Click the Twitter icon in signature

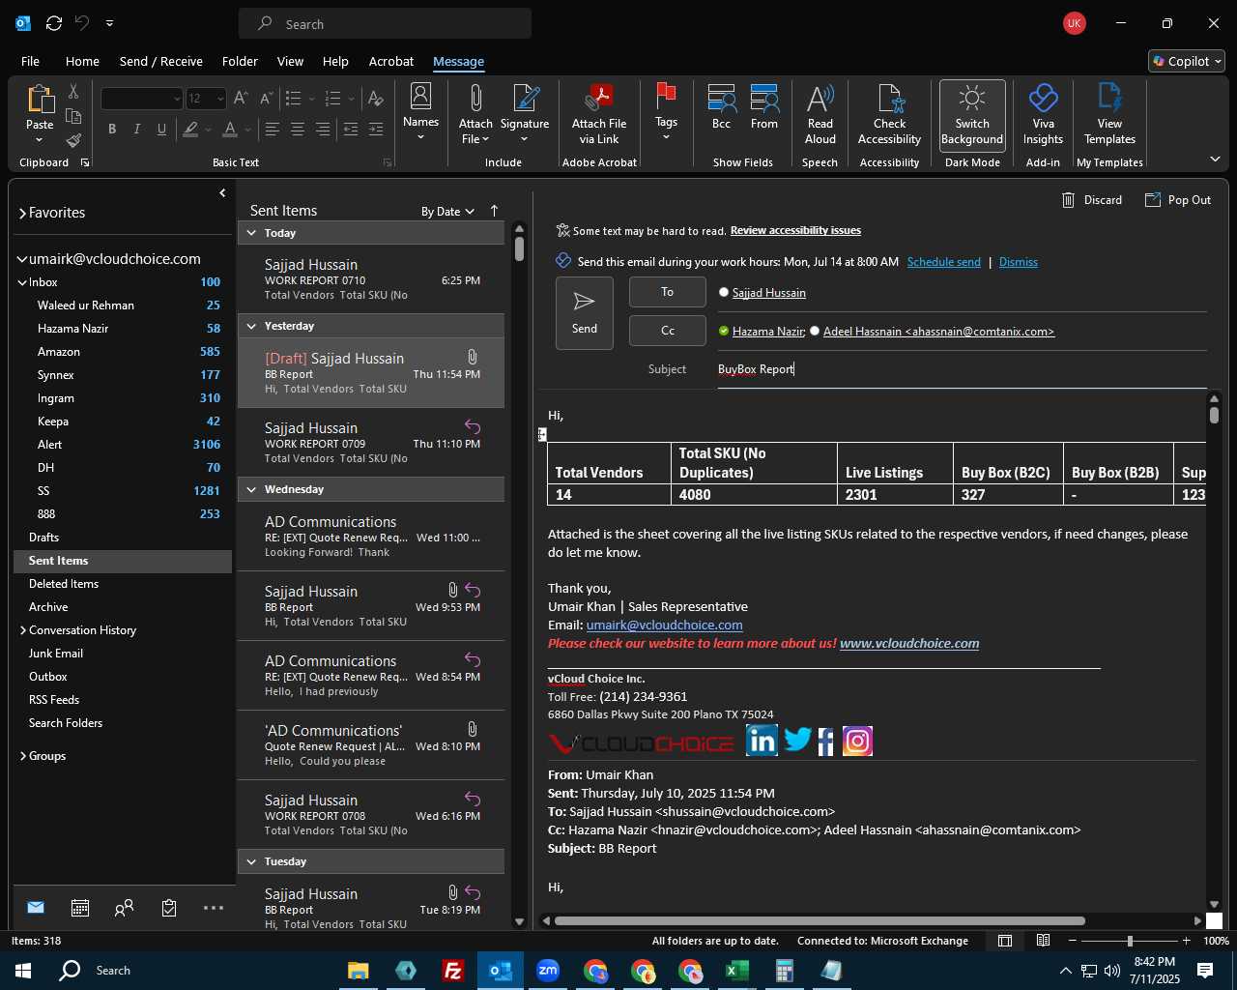pyautogui.click(x=797, y=741)
